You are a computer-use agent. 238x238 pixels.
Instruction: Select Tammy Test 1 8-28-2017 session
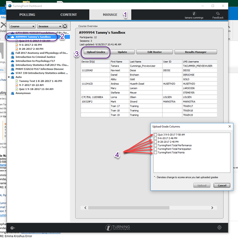(41, 81)
